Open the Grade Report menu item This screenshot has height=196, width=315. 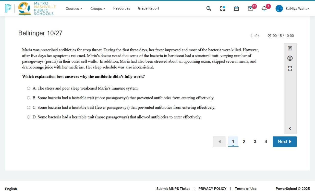click(149, 8)
